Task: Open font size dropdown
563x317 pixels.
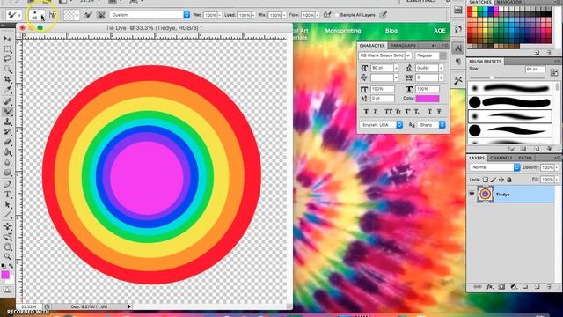Action: coord(396,68)
